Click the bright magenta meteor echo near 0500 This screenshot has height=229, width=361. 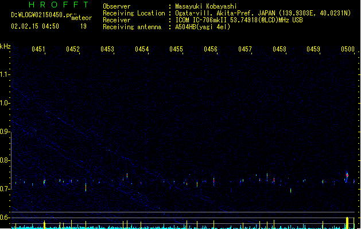347,175
